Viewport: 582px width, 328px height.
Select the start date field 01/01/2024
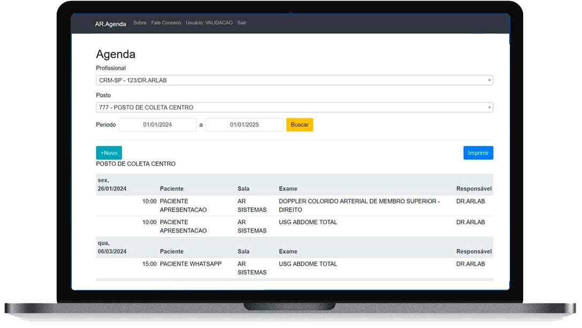click(157, 124)
